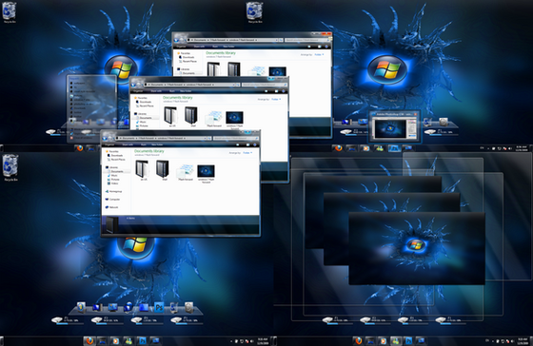Click leftmost drive usage meter on bottom-right desktop
The width and height of the screenshot is (533, 346).
tap(337, 320)
